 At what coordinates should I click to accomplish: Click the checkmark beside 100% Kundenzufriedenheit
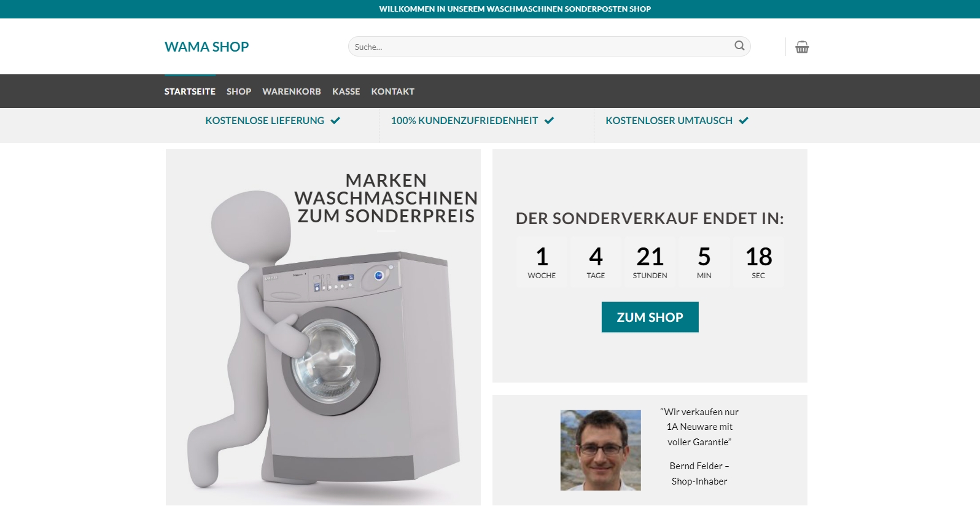549,121
